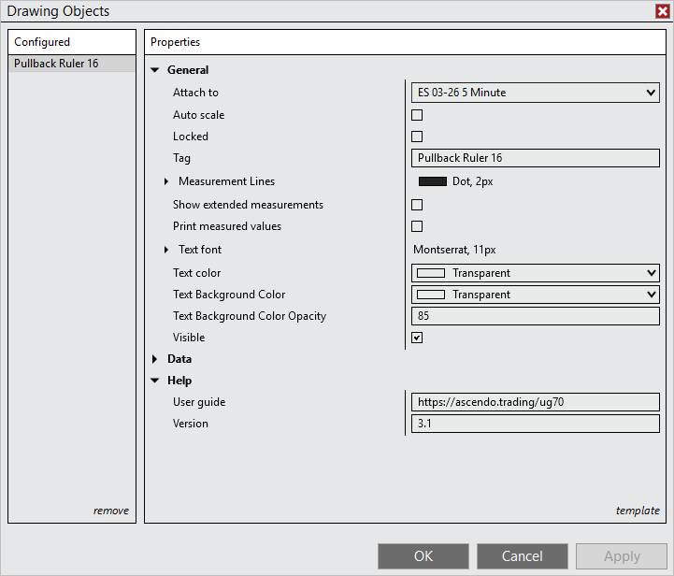Close the Drawing Objects dialog

(x=662, y=11)
